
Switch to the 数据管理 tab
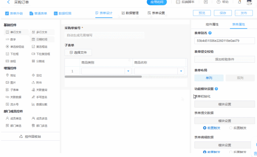click(x=130, y=13)
